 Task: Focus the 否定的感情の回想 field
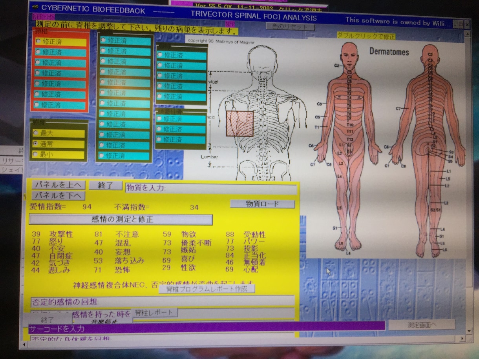click(x=163, y=301)
